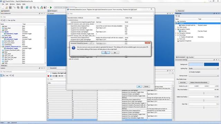Click the Pause button in recording panel

[54, 76]
